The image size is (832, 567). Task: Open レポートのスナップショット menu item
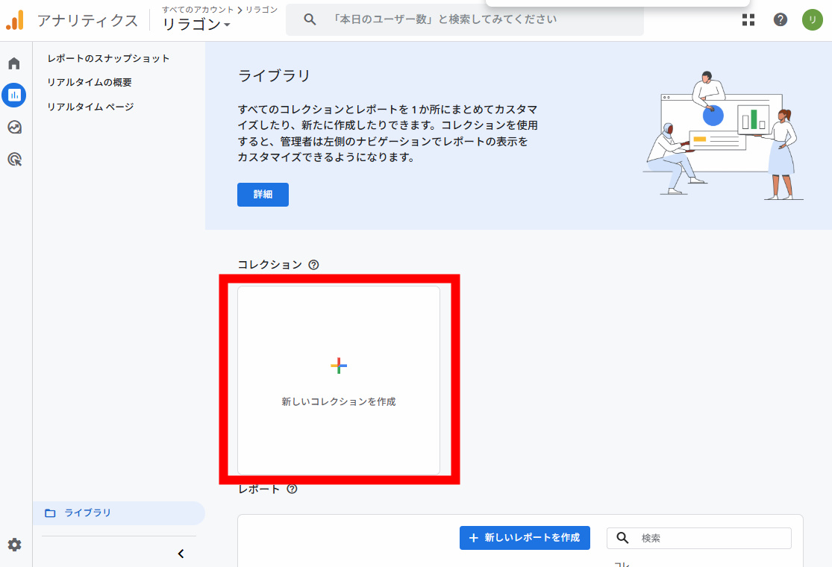(x=108, y=58)
